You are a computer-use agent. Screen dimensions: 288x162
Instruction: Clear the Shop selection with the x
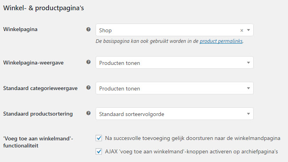coord(242,30)
